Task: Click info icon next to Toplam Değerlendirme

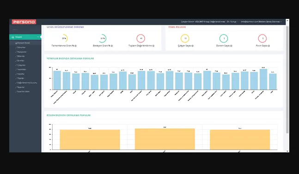Action: [153, 46]
